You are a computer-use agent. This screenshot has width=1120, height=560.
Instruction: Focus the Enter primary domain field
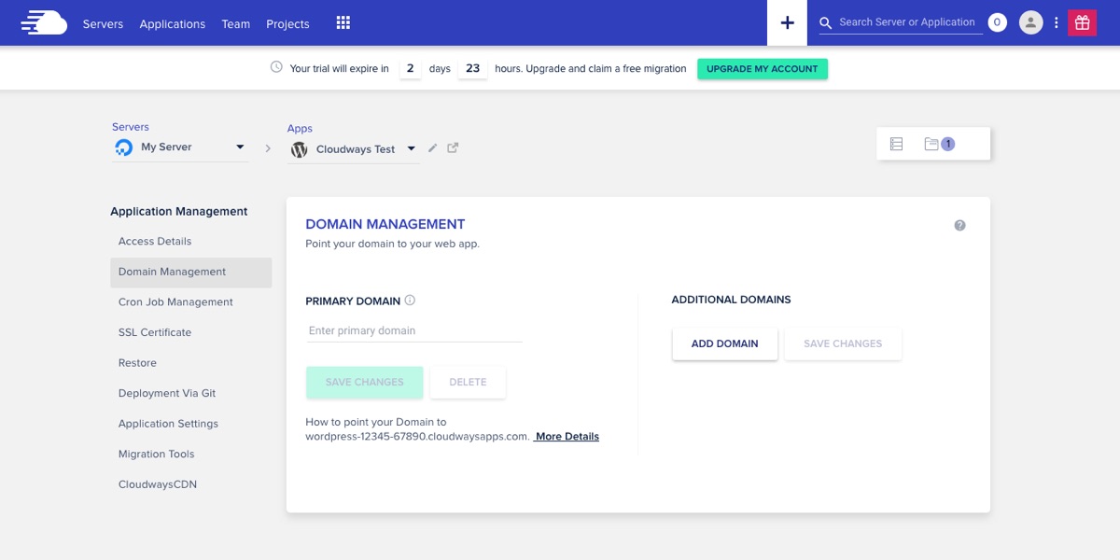point(413,330)
